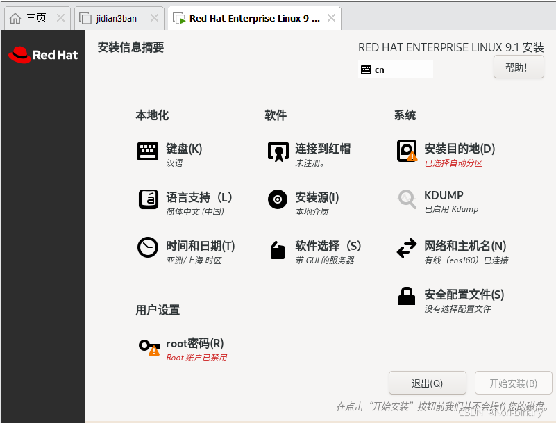556x423 pixels.
Task: Click the keyboard layout icon next to cn
Action: point(366,69)
